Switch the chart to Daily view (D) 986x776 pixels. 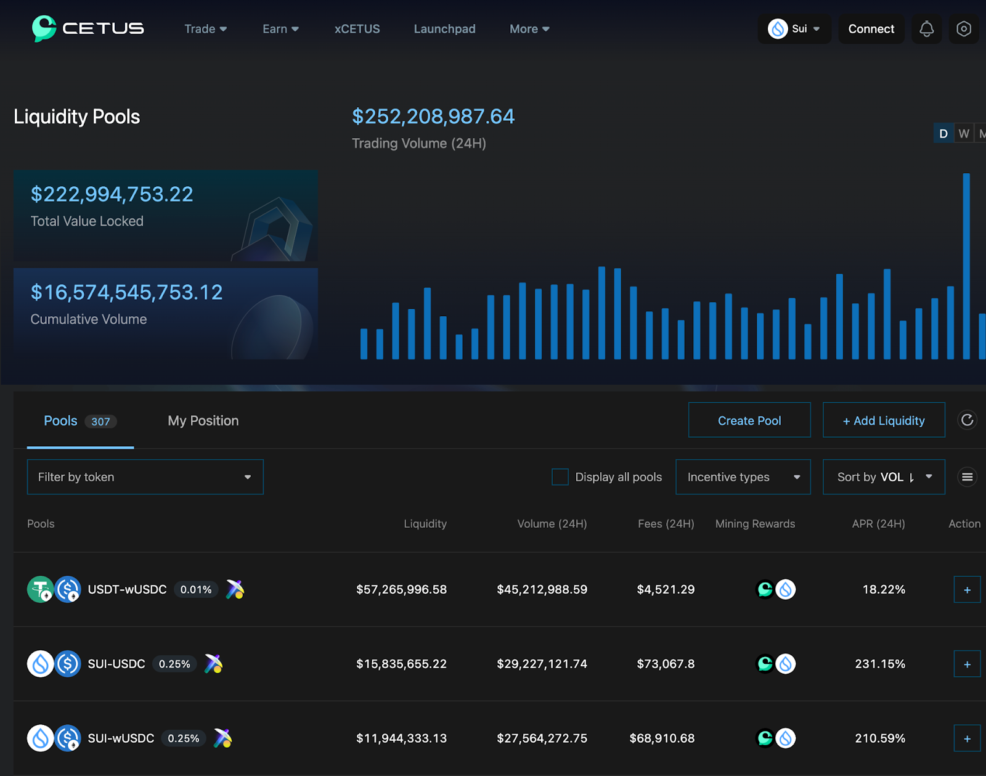[x=943, y=133]
